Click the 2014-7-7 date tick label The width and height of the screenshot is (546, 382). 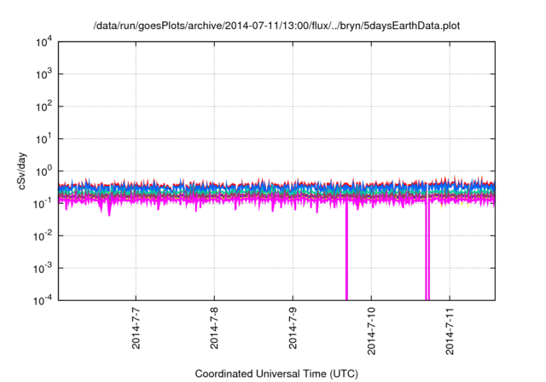136,328
